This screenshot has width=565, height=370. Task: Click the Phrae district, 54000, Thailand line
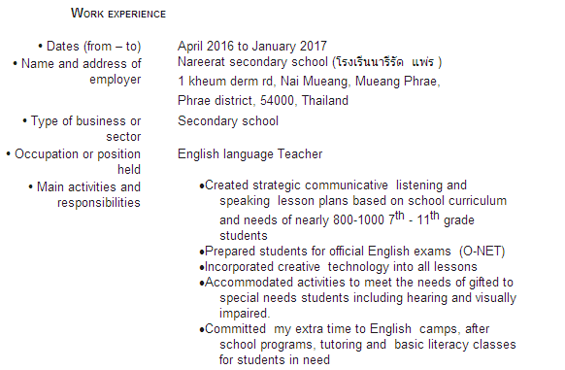[x=263, y=100]
